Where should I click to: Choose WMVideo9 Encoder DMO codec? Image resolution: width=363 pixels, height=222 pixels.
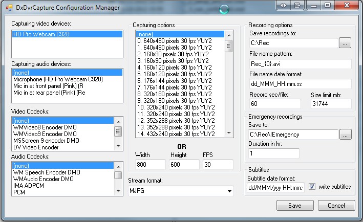(x=46, y=134)
